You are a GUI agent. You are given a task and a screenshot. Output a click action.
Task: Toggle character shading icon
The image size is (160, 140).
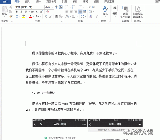coord(56,16)
